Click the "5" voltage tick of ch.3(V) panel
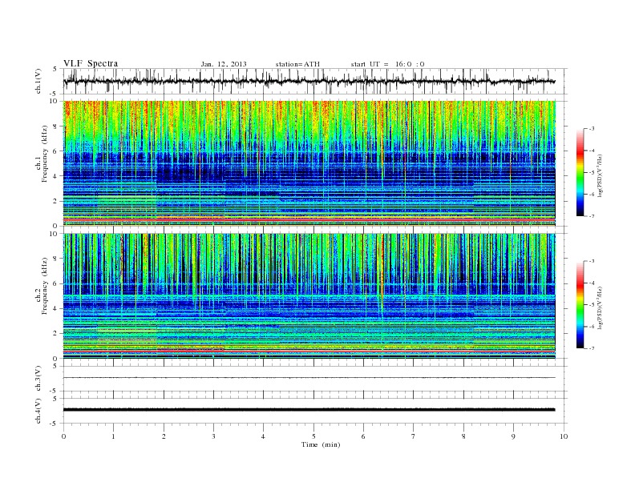Viewport: 635px width, 490px height. pos(55,366)
